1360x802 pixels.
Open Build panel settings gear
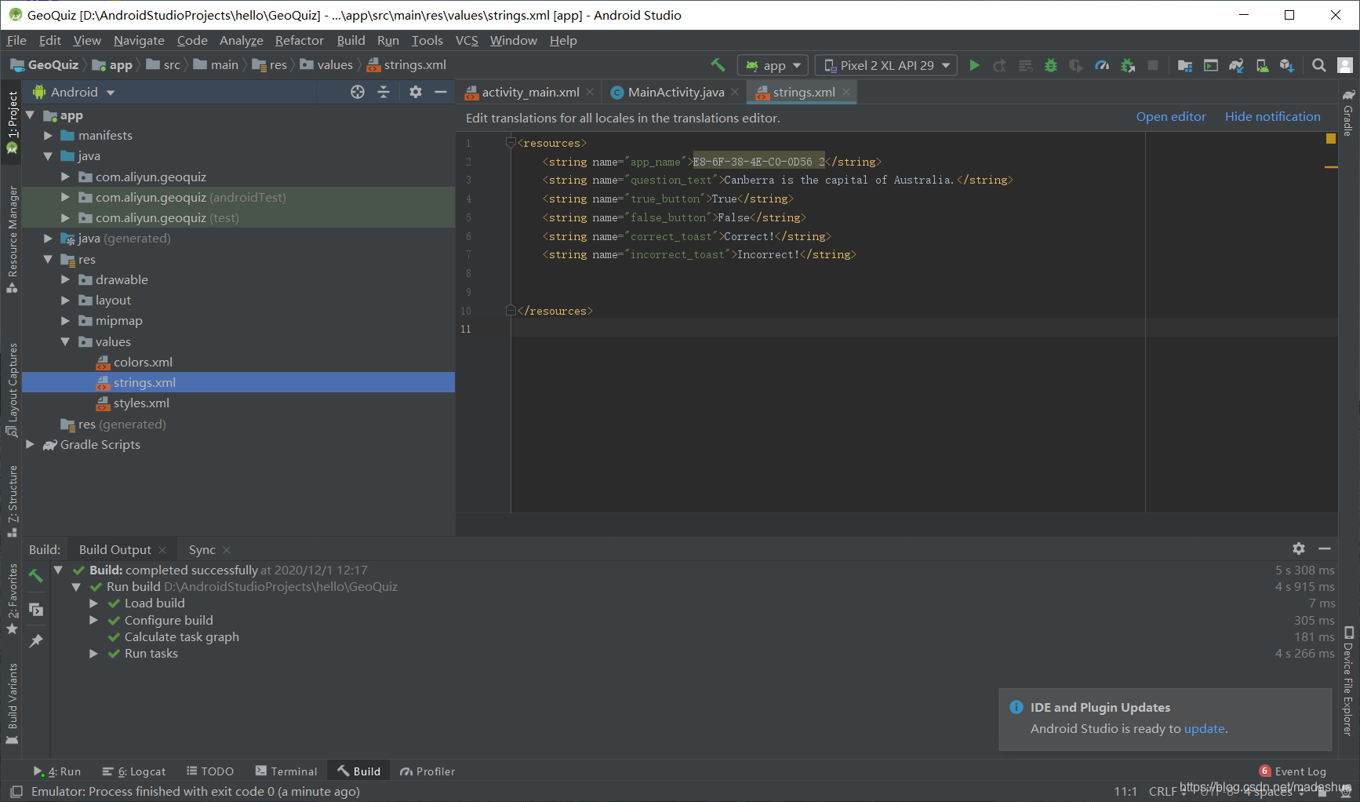coord(1299,549)
